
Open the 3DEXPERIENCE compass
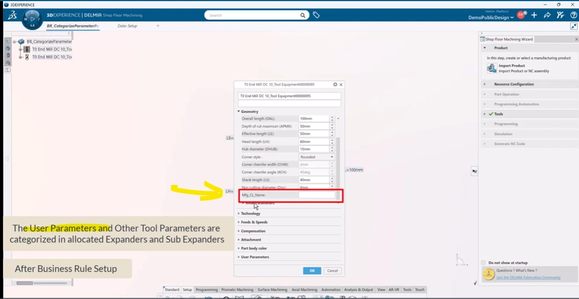point(32,19)
